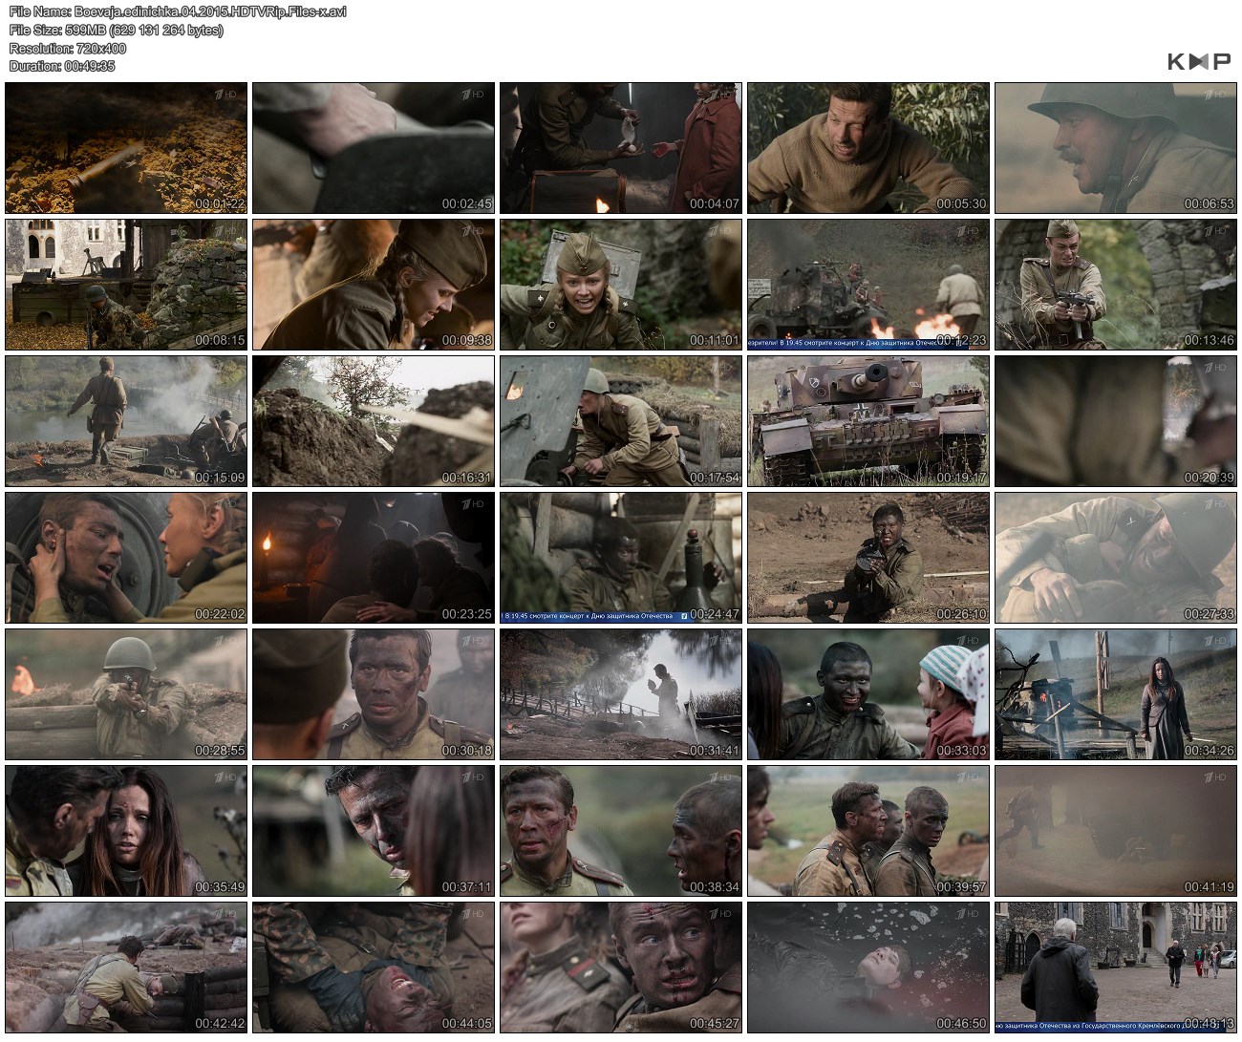The width and height of the screenshot is (1242, 1042).
Task: Click the 00:31:41 timestamp label
Action: pyautogui.click(x=714, y=751)
